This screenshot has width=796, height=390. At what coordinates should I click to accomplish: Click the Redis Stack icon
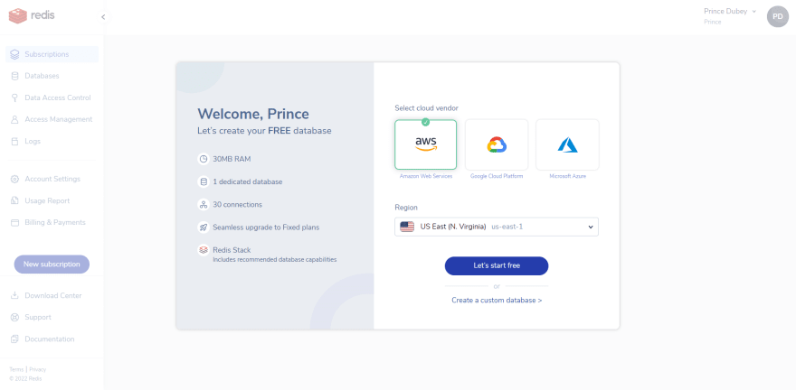(x=203, y=250)
